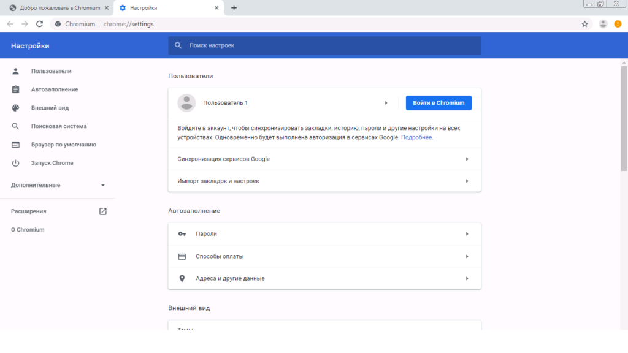Click the clipboard icon beside Автозаполнение in the sidebar
The height and width of the screenshot is (353, 628).
coord(15,89)
